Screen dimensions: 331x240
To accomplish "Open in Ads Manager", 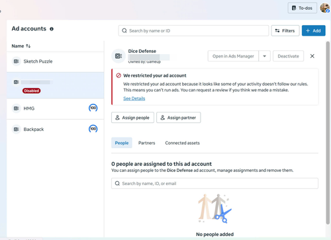I will 233,56.
